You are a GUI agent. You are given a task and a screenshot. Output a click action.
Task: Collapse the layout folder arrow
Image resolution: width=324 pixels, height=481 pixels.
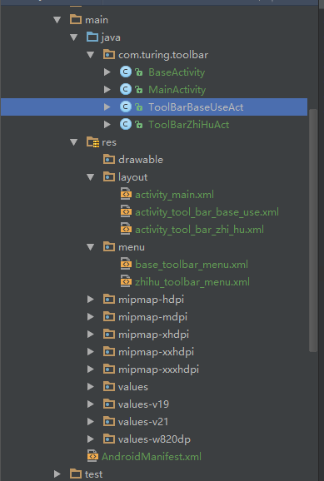click(90, 177)
